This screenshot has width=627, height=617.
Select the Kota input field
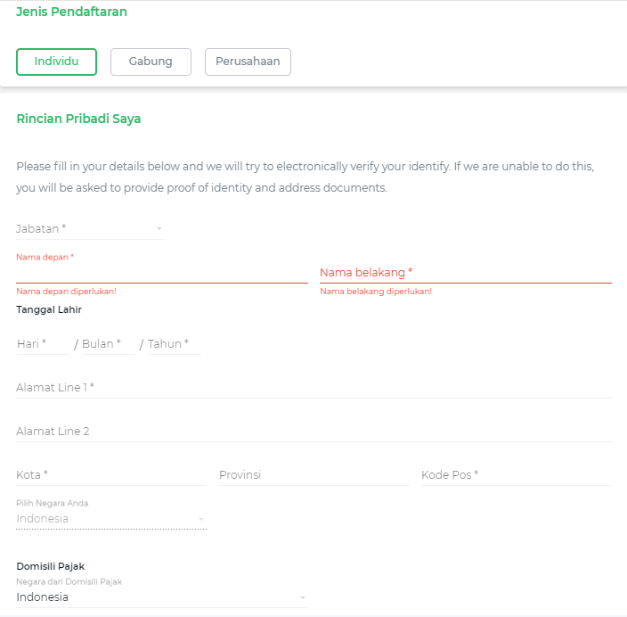click(110, 475)
